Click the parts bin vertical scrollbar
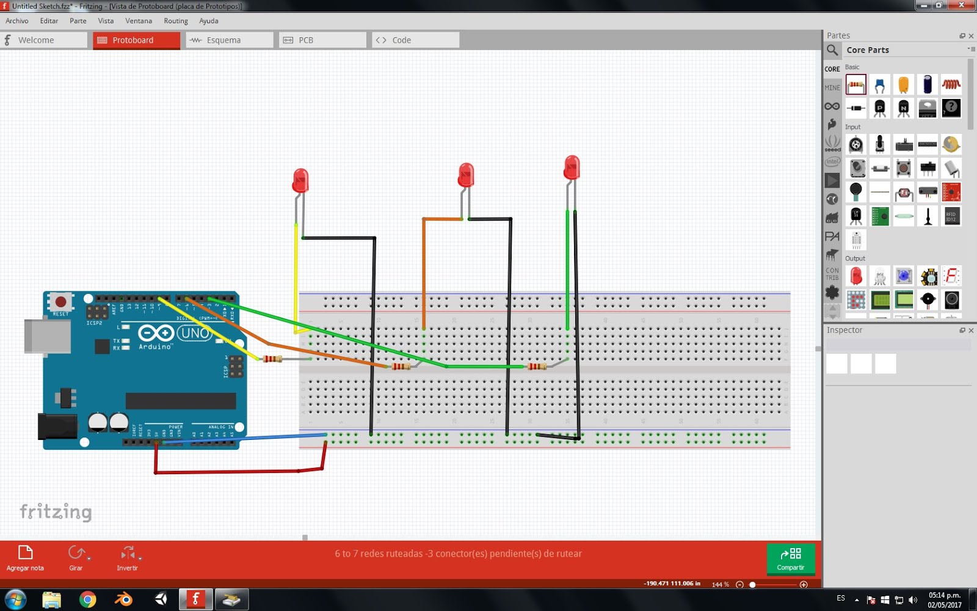 pyautogui.click(x=970, y=95)
